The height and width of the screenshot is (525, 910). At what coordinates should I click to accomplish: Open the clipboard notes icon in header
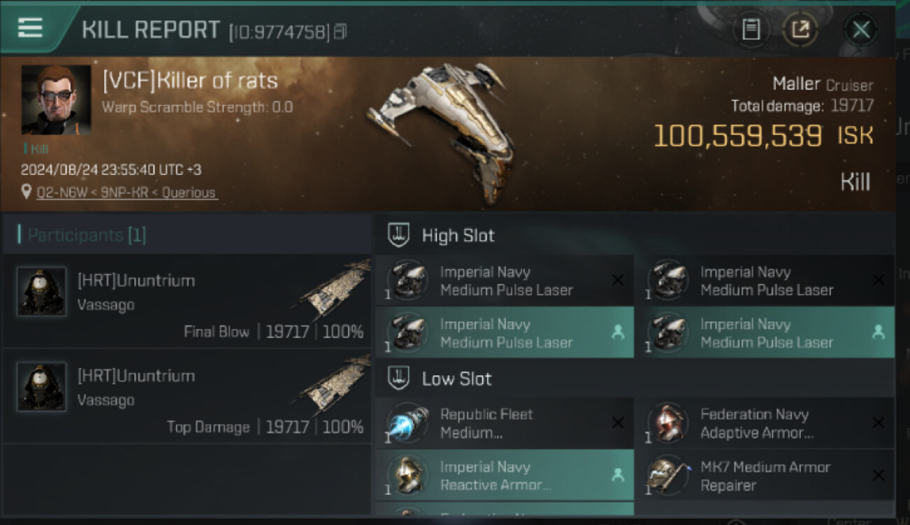tap(751, 29)
